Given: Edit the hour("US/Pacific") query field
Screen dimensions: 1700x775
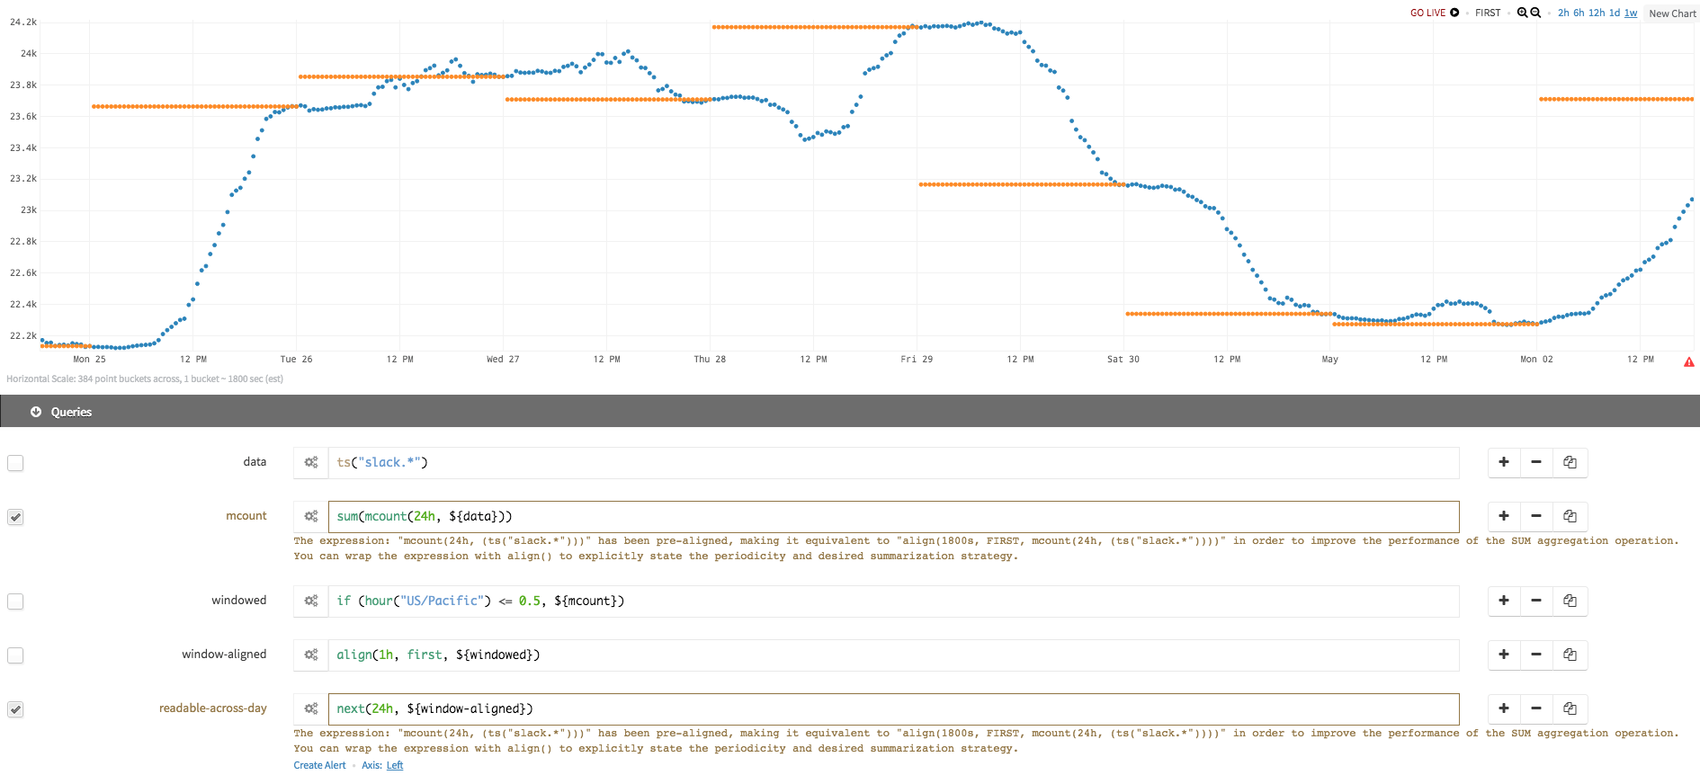Looking at the screenshot, I should pos(893,601).
